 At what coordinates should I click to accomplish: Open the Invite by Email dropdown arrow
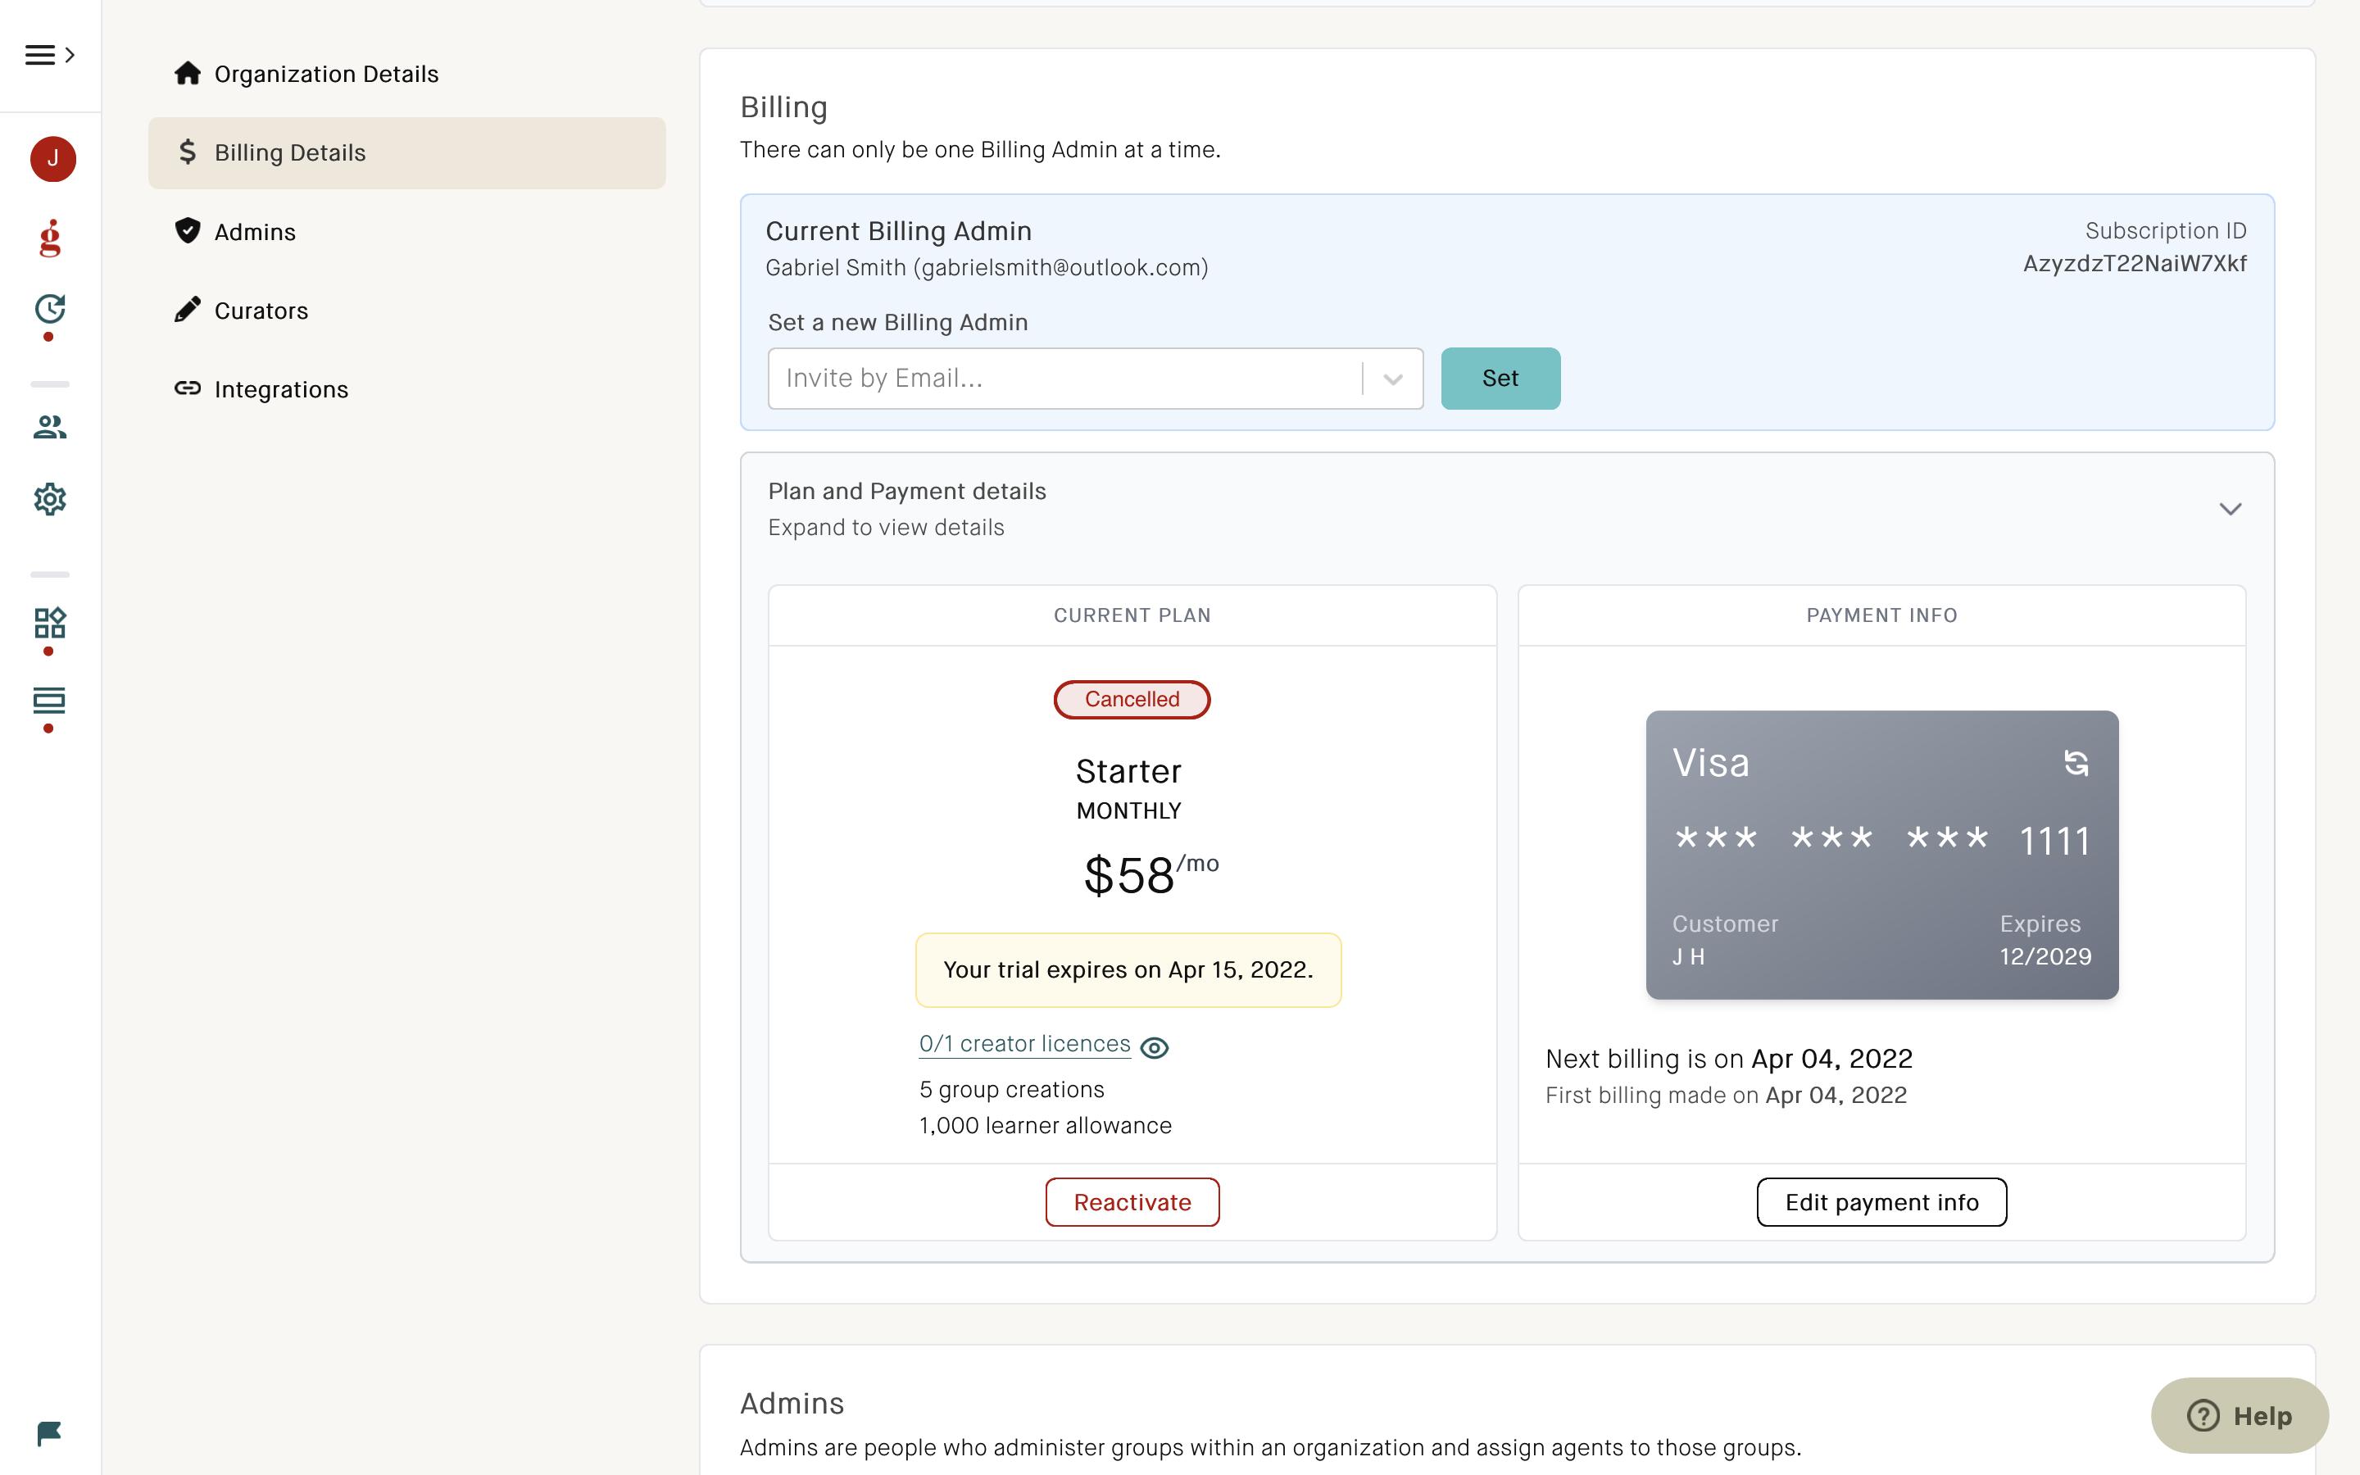[1392, 379]
